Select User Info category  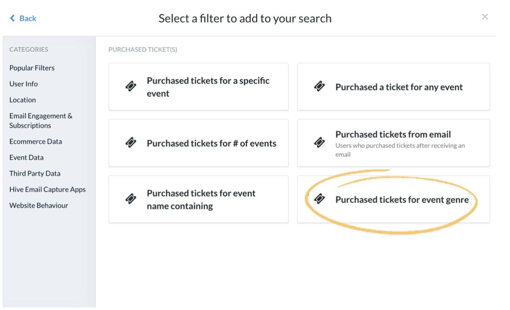click(x=23, y=84)
